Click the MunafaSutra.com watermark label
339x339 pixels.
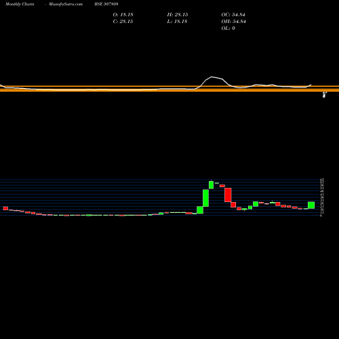coord(66,4)
